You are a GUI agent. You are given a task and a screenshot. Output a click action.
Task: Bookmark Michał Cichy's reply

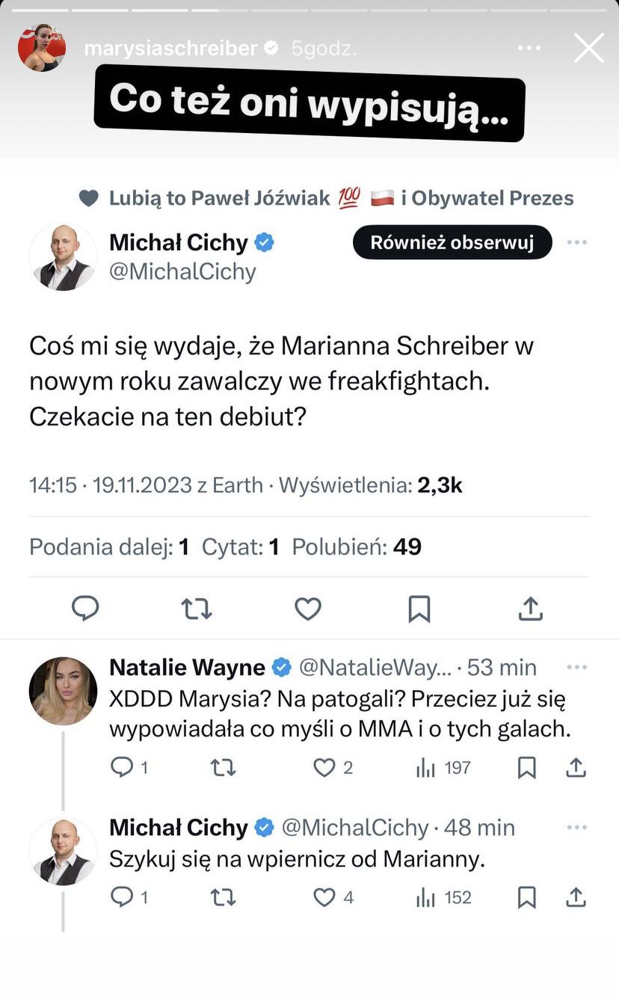click(526, 897)
